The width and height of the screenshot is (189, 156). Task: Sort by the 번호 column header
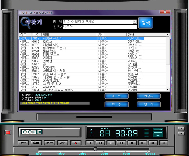point(36,35)
